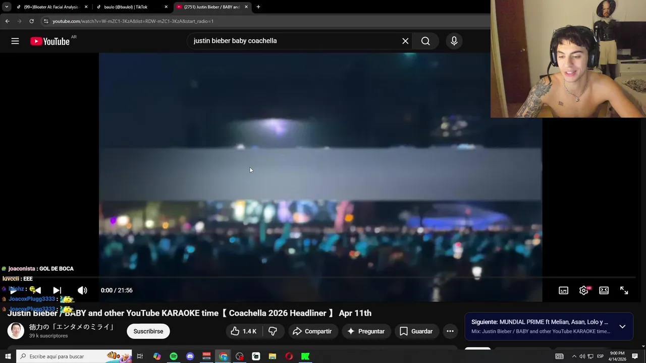Open the 9:00 PM clock and calendar
The width and height of the screenshot is (646, 363).
617,356
